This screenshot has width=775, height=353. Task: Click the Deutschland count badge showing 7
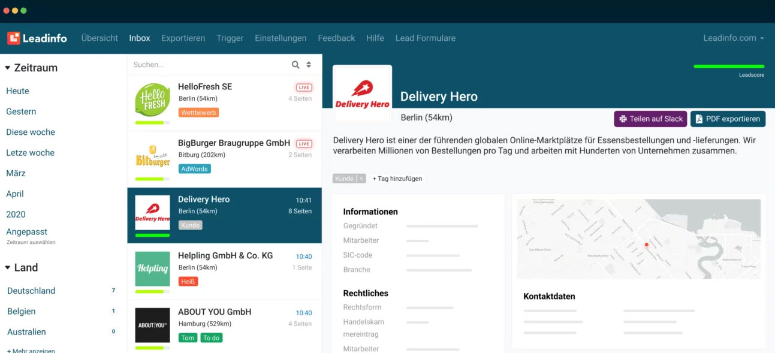(113, 291)
